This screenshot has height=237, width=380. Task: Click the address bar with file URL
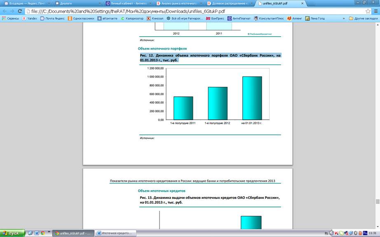pyautogui.click(x=185, y=11)
